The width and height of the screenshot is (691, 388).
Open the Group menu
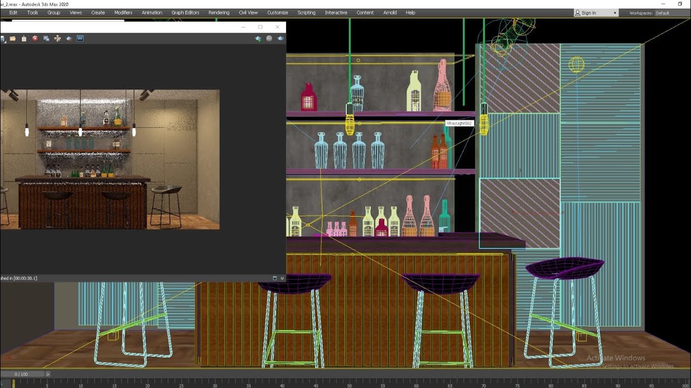point(54,12)
